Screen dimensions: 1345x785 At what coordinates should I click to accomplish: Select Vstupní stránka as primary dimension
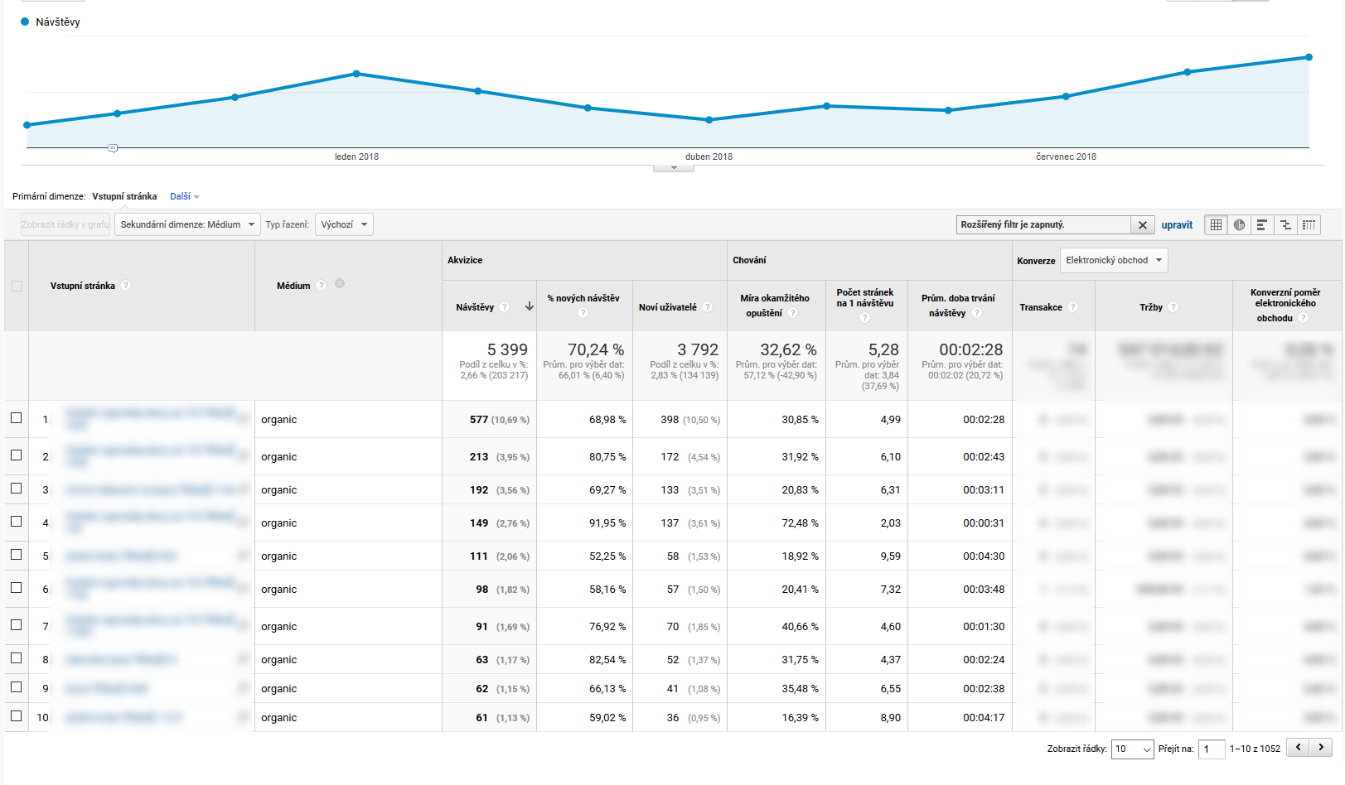pyautogui.click(x=124, y=197)
